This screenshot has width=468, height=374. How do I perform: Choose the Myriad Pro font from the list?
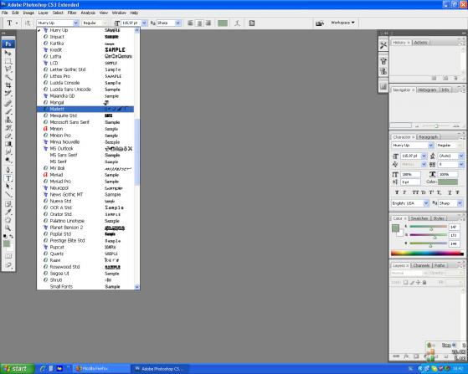pos(85,182)
